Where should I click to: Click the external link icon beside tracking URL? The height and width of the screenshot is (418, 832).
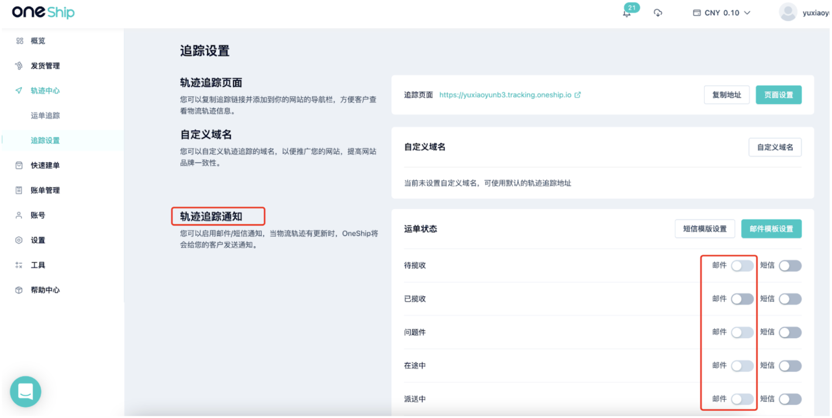(x=578, y=95)
